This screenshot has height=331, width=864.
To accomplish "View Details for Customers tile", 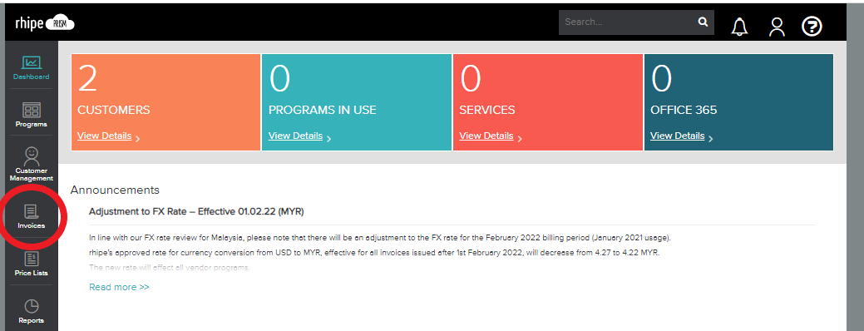I will [x=105, y=136].
